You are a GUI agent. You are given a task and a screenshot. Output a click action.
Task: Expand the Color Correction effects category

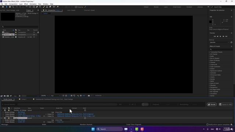209,67
